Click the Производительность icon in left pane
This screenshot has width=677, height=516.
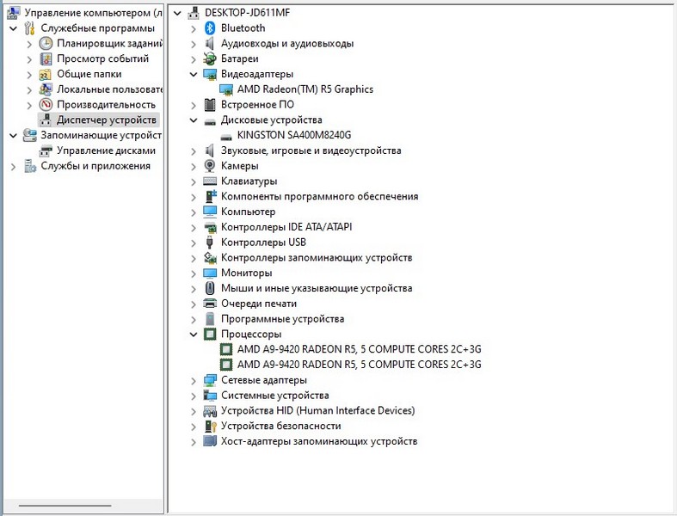46,105
